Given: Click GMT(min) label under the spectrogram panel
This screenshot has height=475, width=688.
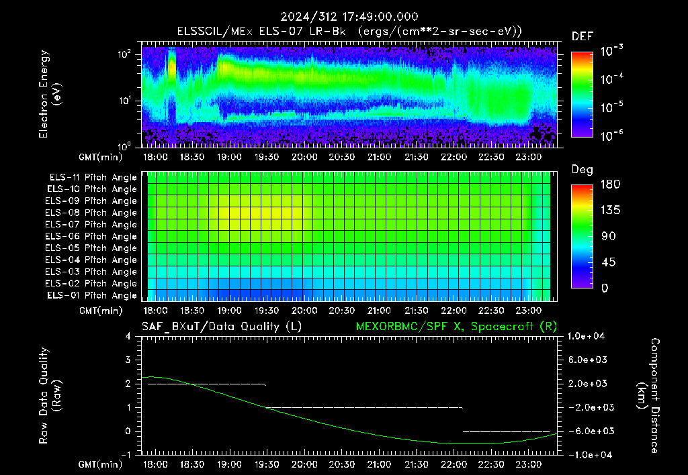Looking at the screenshot, I should [101, 157].
